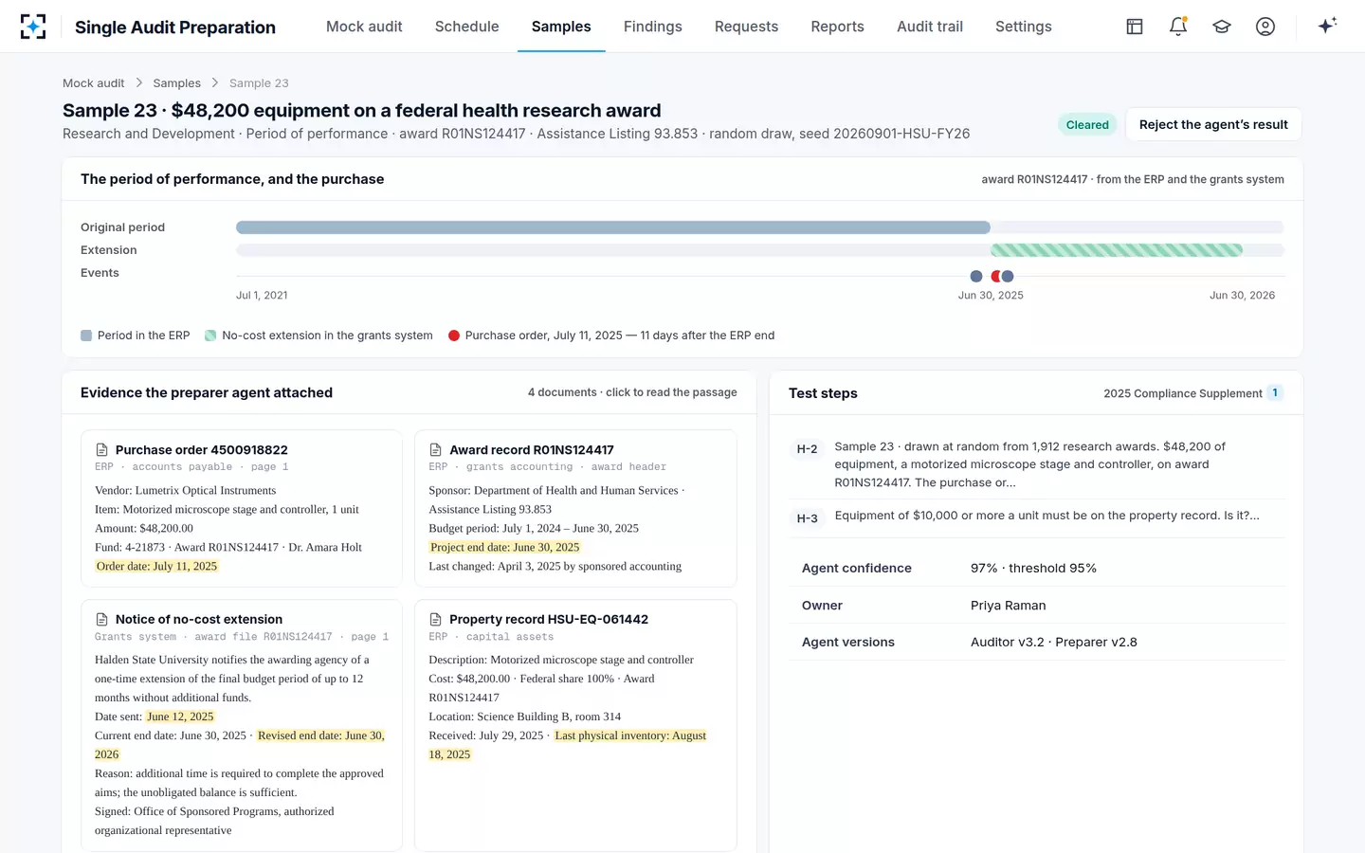Switch to the Reports tab

[x=837, y=27]
